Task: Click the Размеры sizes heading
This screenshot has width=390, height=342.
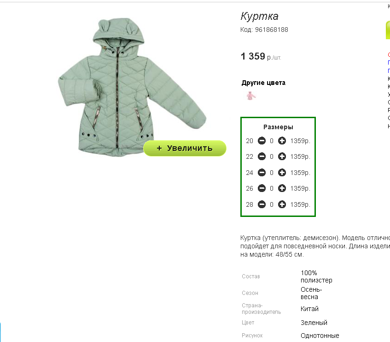Action: pos(278,127)
